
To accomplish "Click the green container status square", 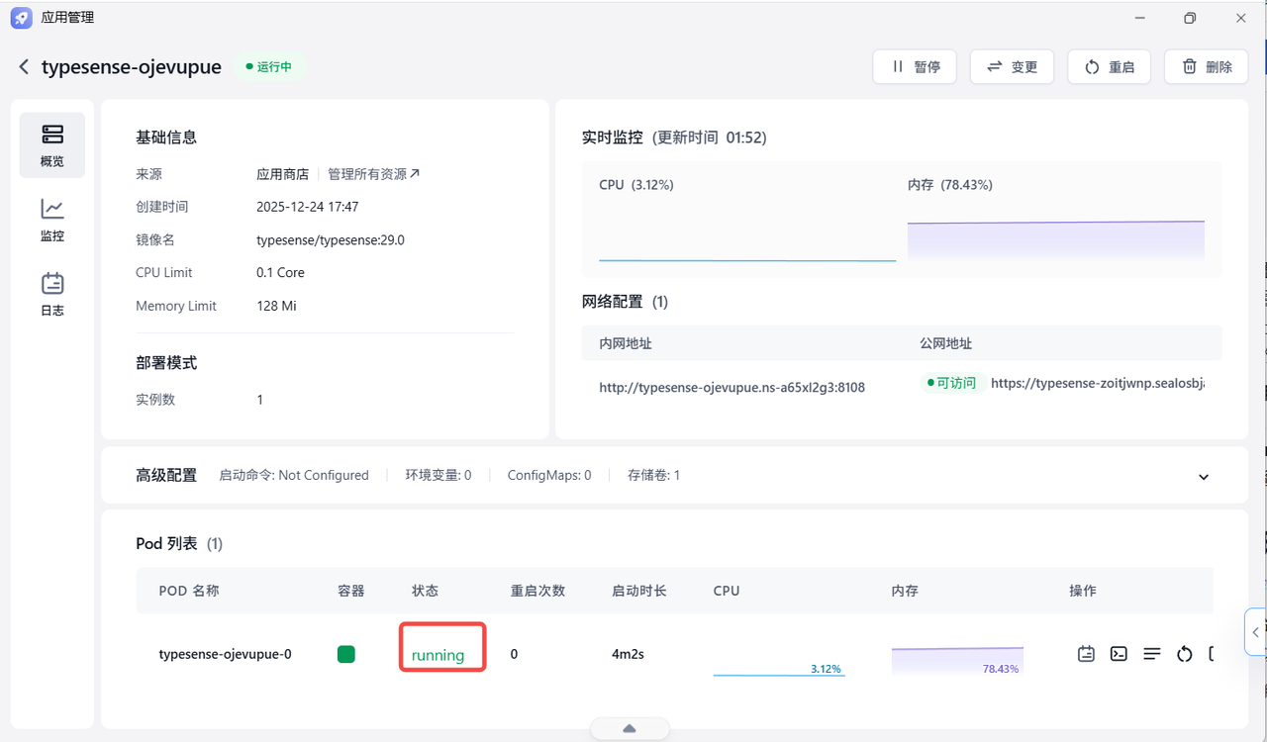I will [346, 654].
